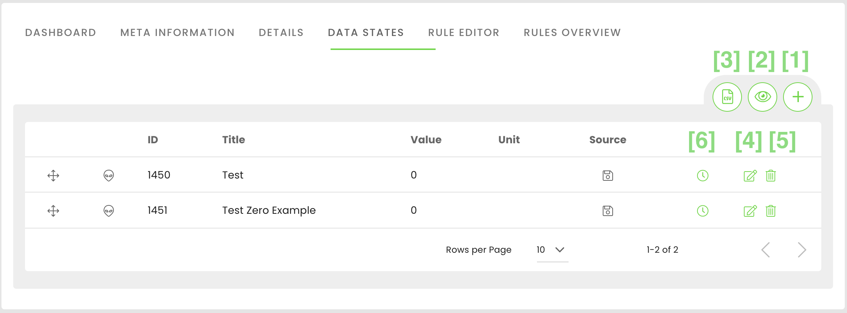
Task: Delete the Test data state
Action: pyautogui.click(x=771, y=176)
